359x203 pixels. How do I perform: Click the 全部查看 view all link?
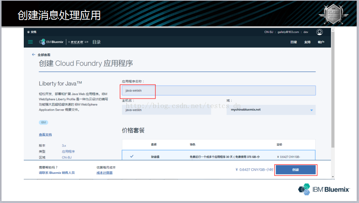(x=44, y=55)
